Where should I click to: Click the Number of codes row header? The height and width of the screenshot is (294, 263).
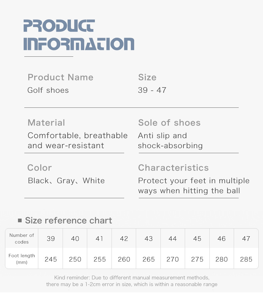point(22,239)
